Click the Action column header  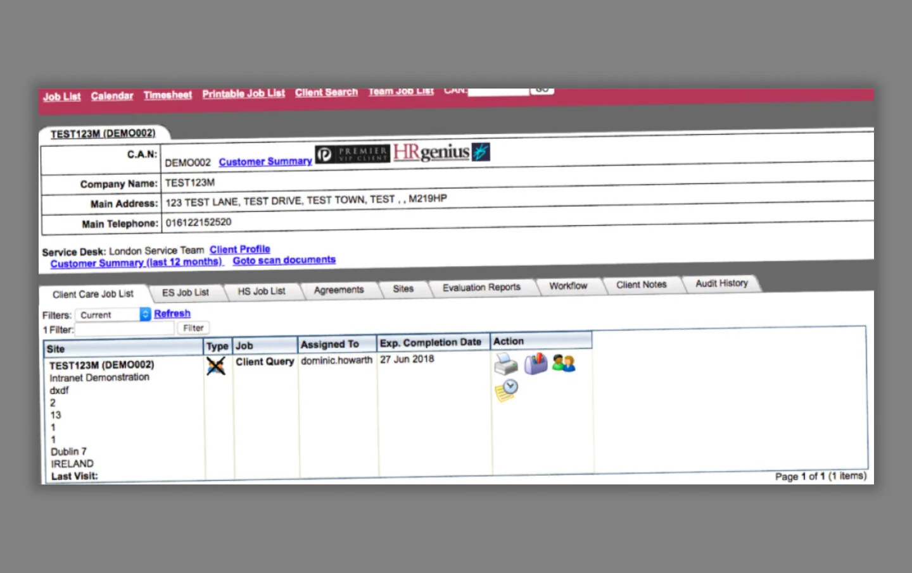coord(541,341)
